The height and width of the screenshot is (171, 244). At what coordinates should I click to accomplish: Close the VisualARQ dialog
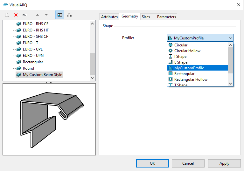pos(238,5)
